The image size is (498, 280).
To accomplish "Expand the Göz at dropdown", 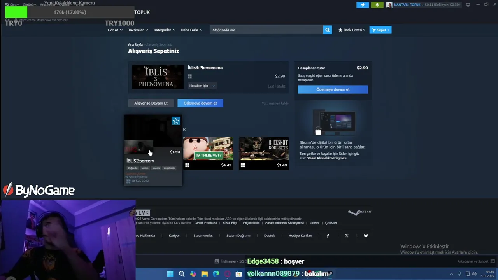I will pos(114,30).
